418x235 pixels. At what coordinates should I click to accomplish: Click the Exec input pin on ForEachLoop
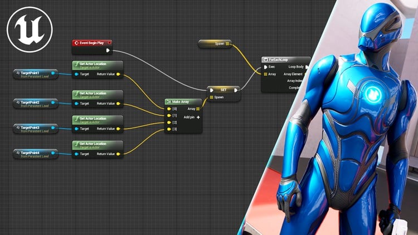[x=265, y=66]
